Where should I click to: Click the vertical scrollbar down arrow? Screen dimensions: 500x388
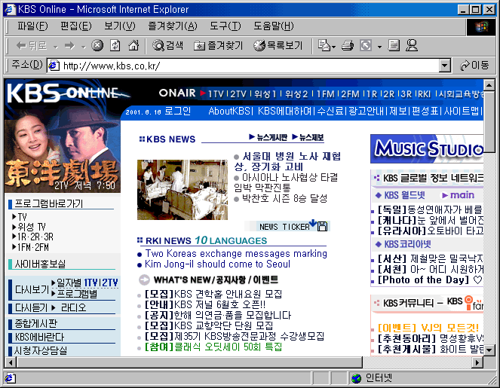[489, 350]
